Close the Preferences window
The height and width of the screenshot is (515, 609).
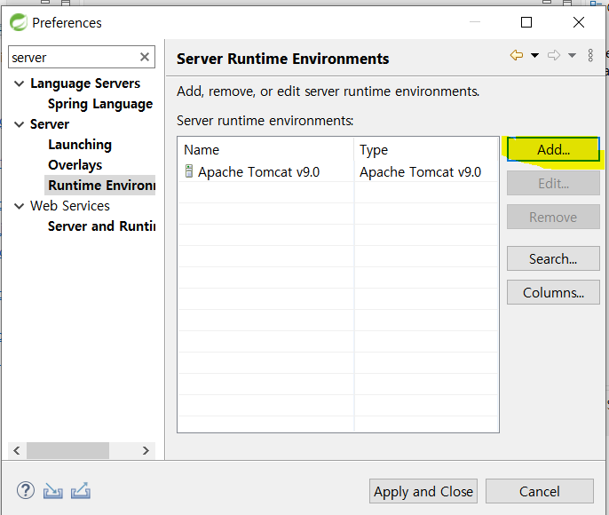pyautogui.click(x=579, y=22)
